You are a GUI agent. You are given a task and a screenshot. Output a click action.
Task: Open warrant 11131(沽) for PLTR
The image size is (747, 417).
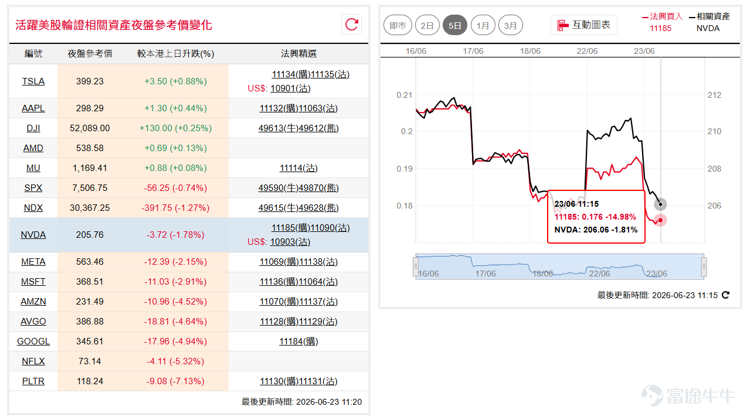[x=318, y=381]
